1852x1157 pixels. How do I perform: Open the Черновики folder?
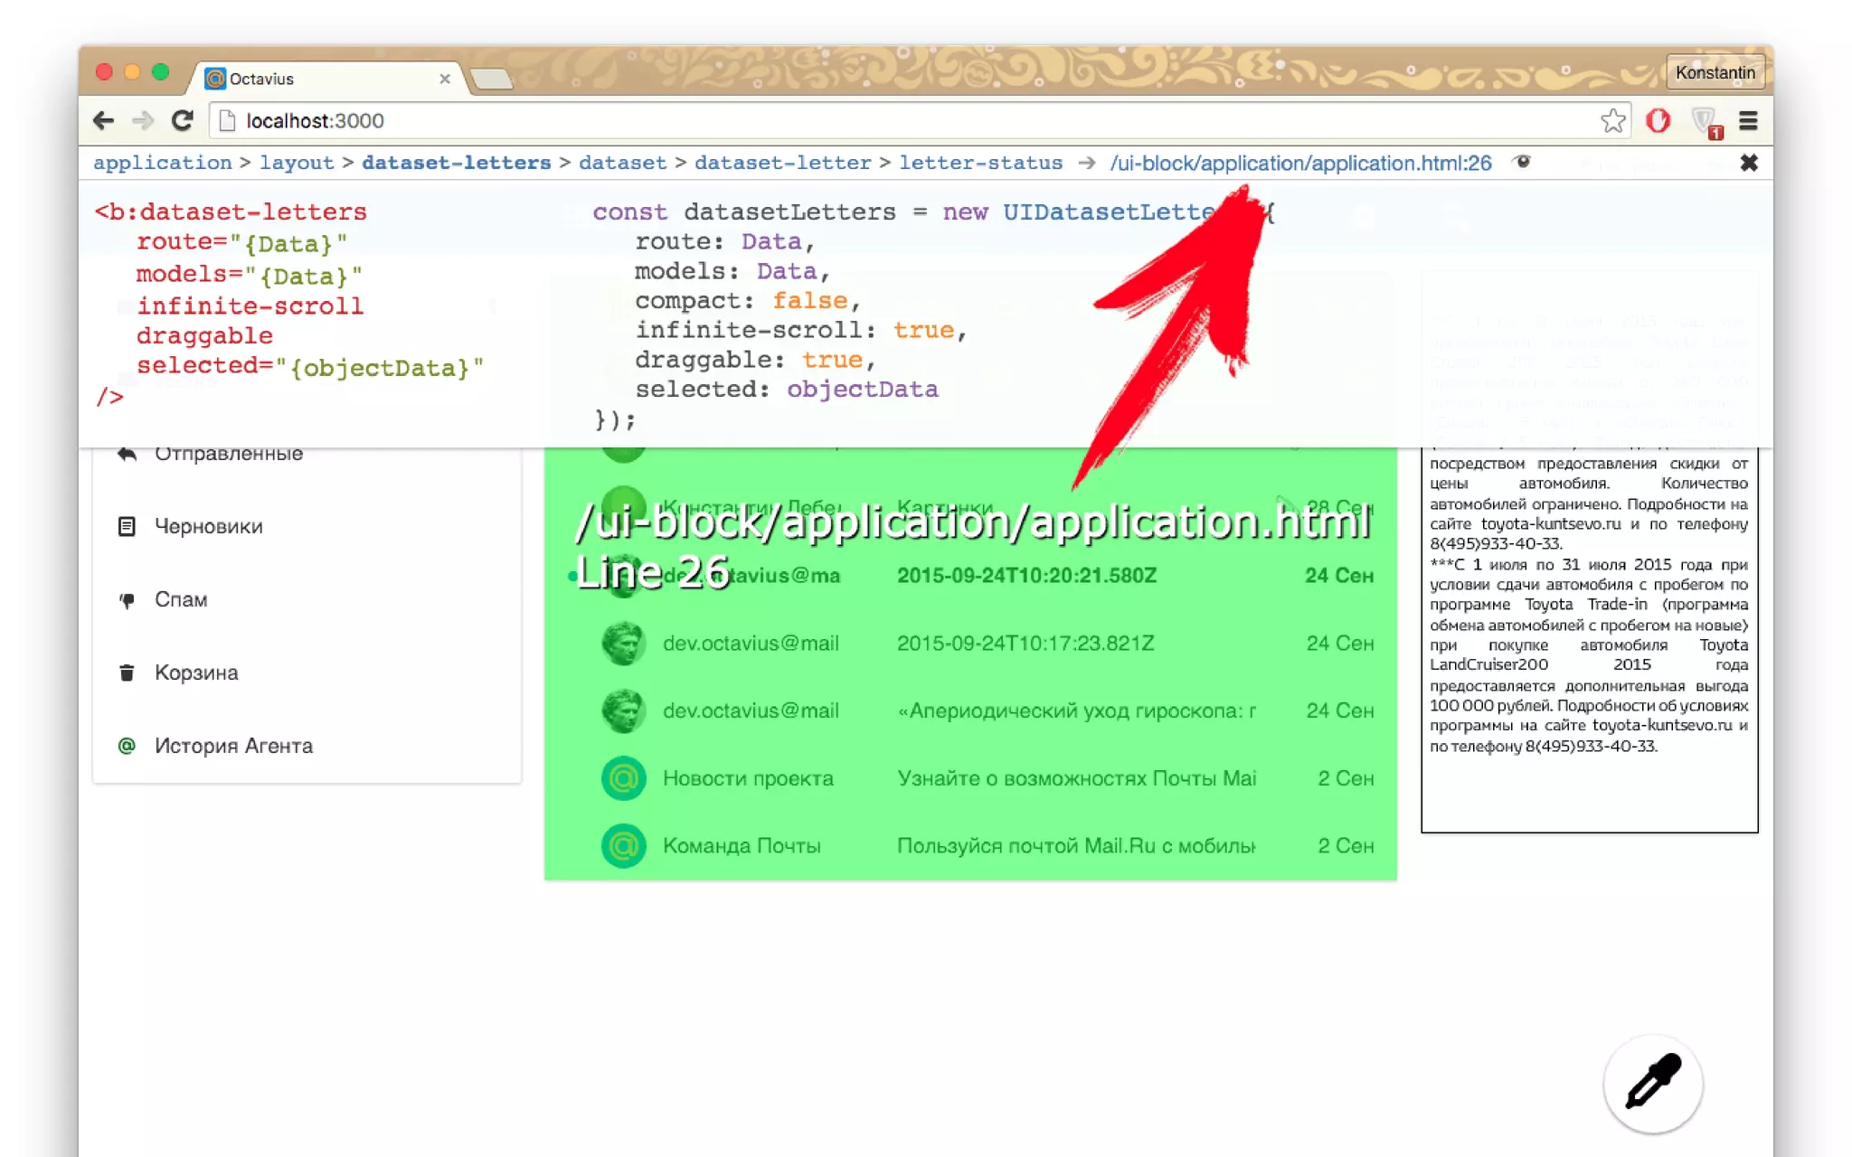(208, 526)
